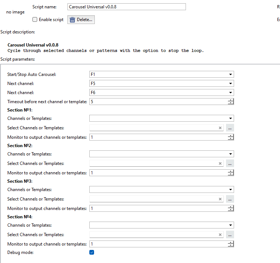Viewport: 280px width, 263px height.
Task: Decrease Section №3 monitor number
Action: coord(231,210)
